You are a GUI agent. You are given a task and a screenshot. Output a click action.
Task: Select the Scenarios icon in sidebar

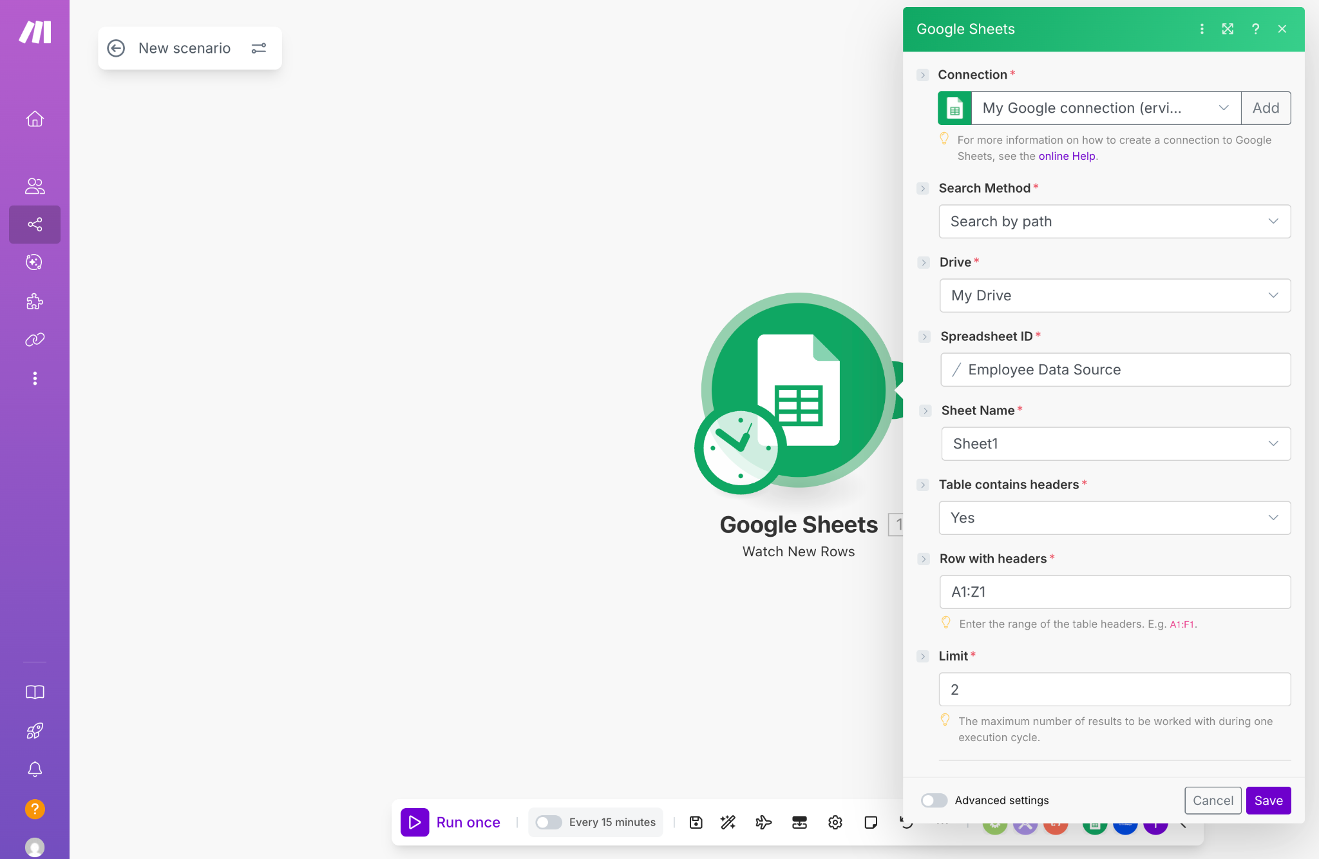[x=35, y=224]
